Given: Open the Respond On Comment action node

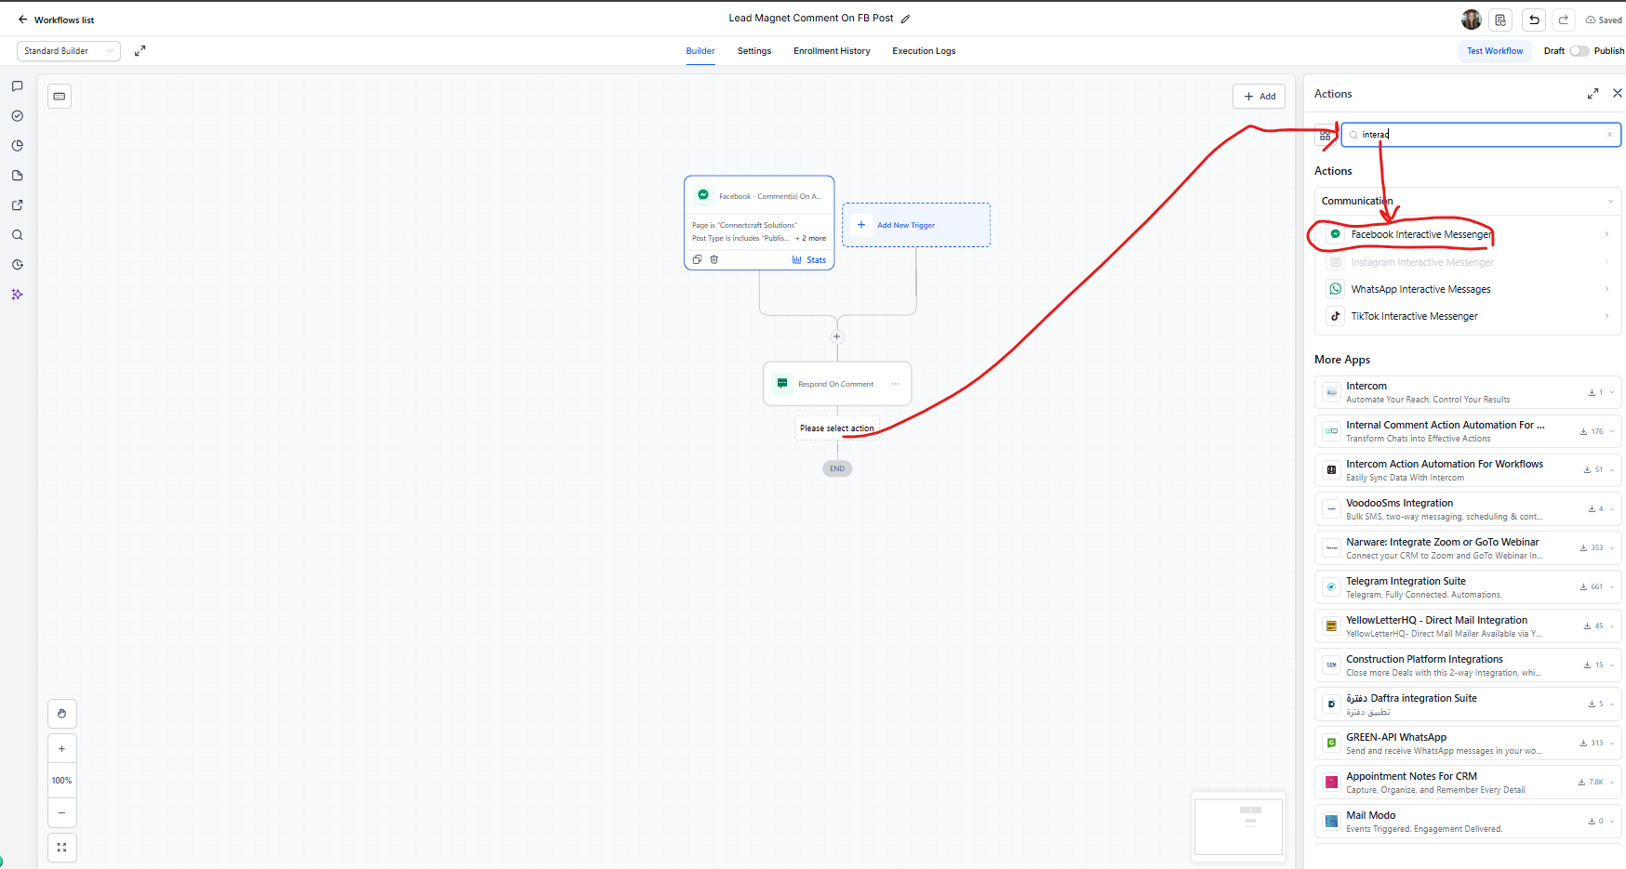Looking at the screenshot, I should tap(837, 384).
